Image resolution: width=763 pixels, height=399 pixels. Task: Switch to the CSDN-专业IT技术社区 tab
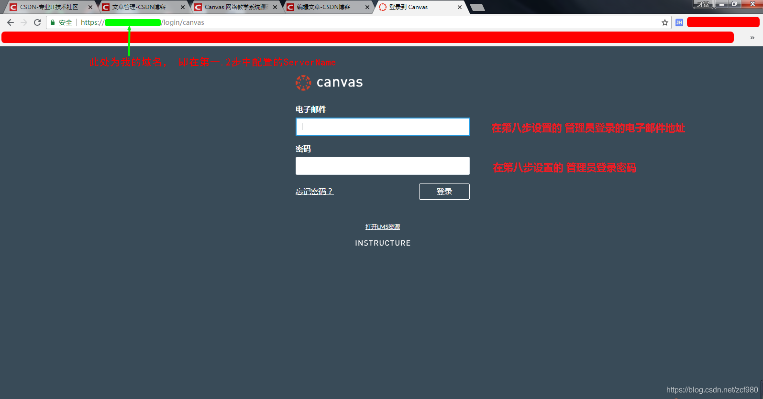click(x=49, y=7)
